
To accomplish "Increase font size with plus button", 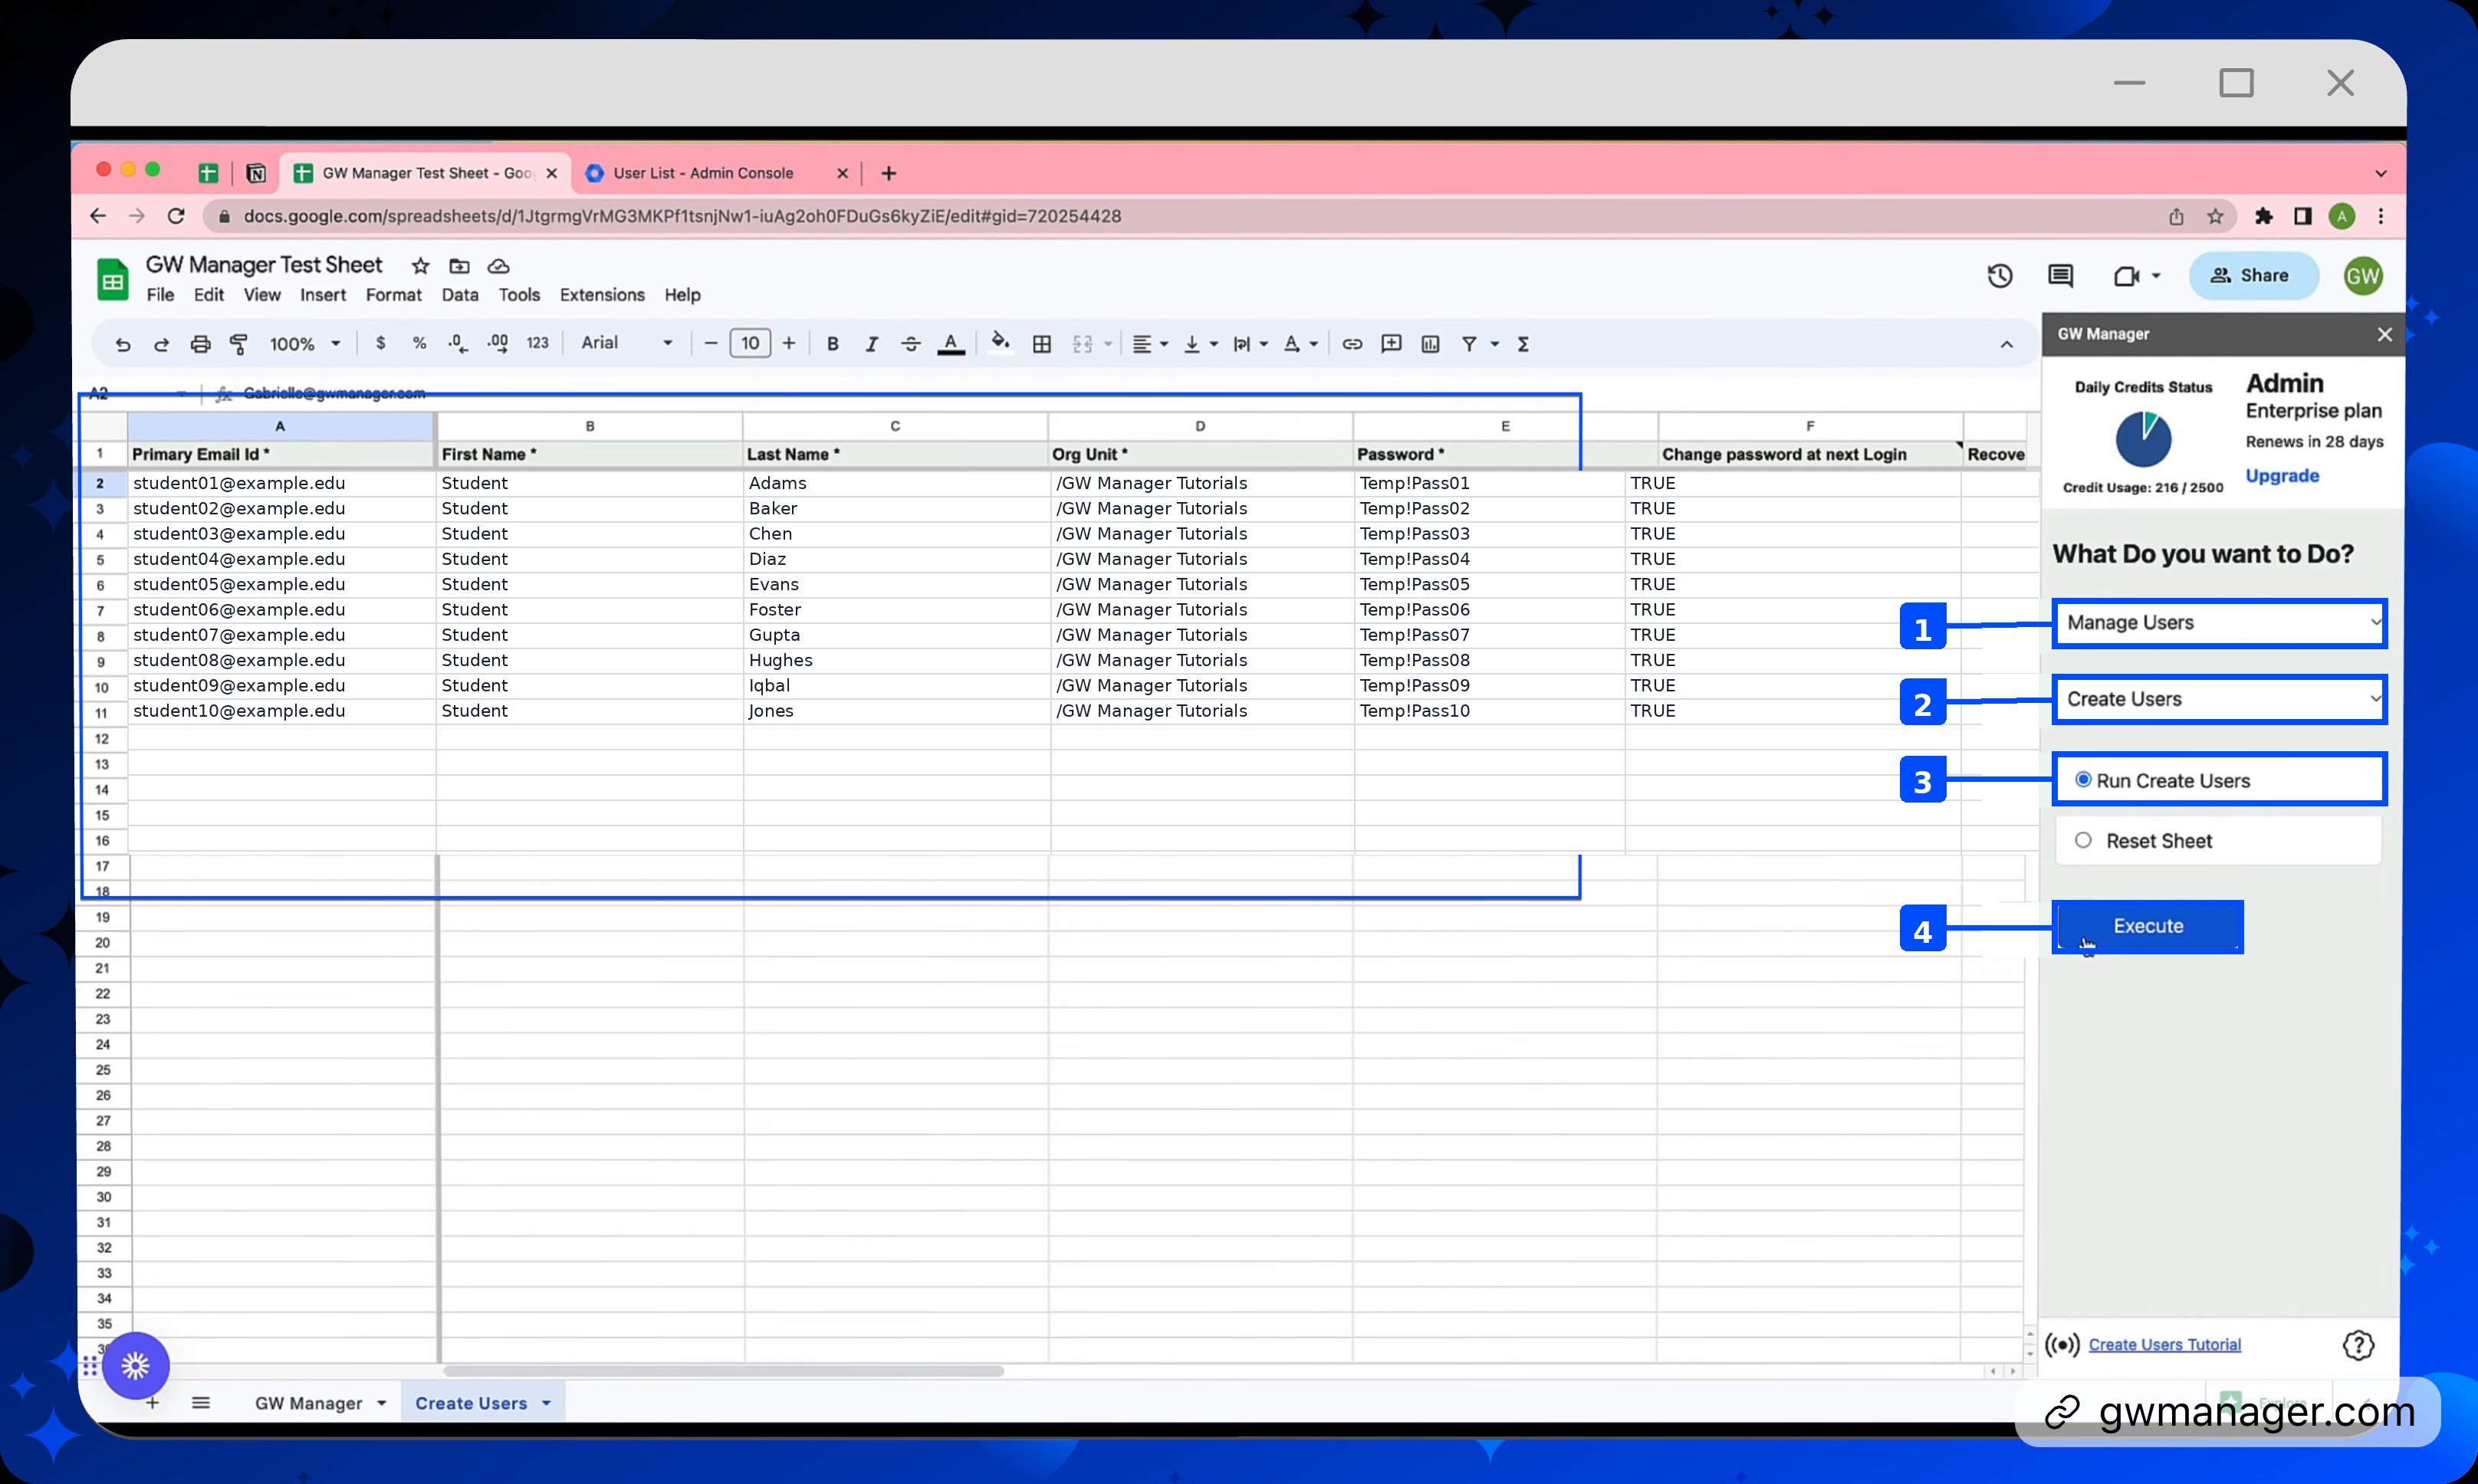I will (789, 344).
